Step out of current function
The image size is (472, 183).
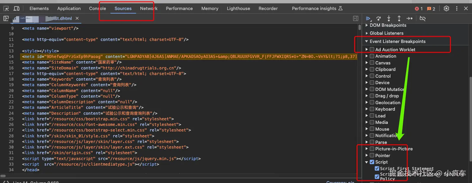[399, 19]
